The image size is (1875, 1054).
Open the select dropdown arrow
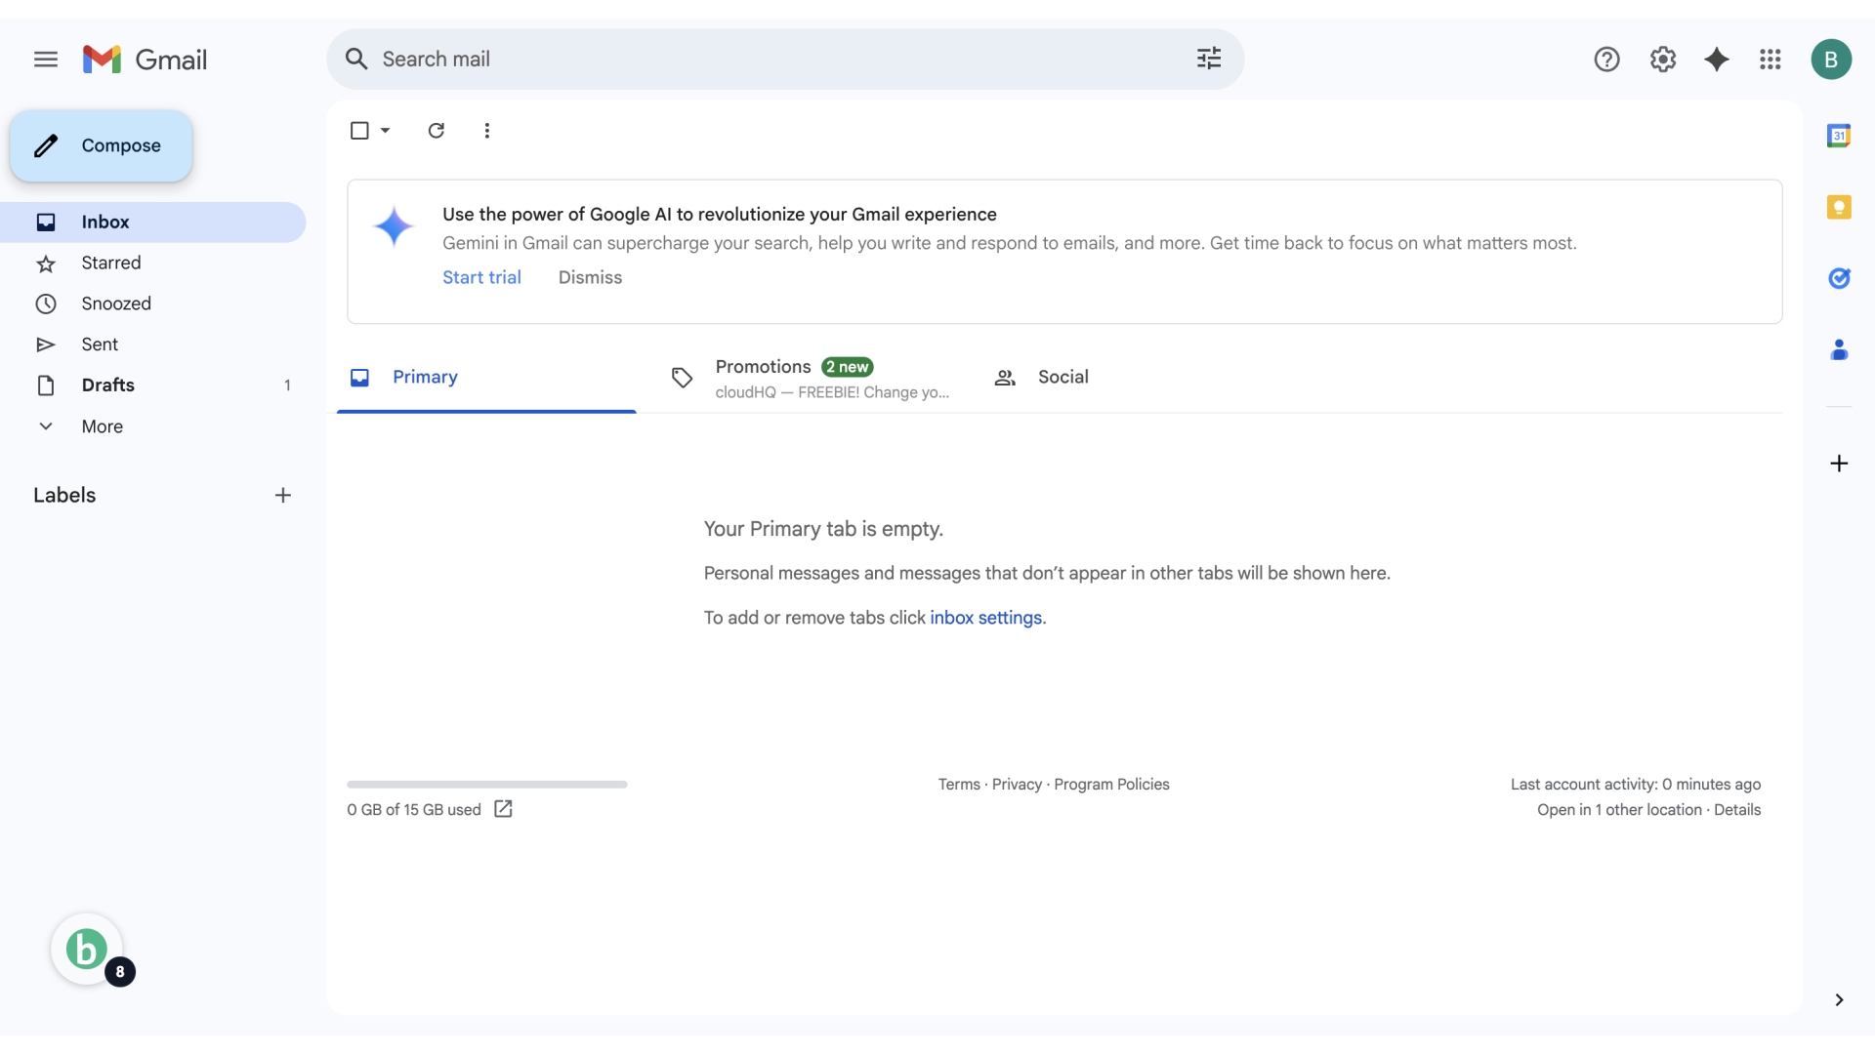point(386,131)
